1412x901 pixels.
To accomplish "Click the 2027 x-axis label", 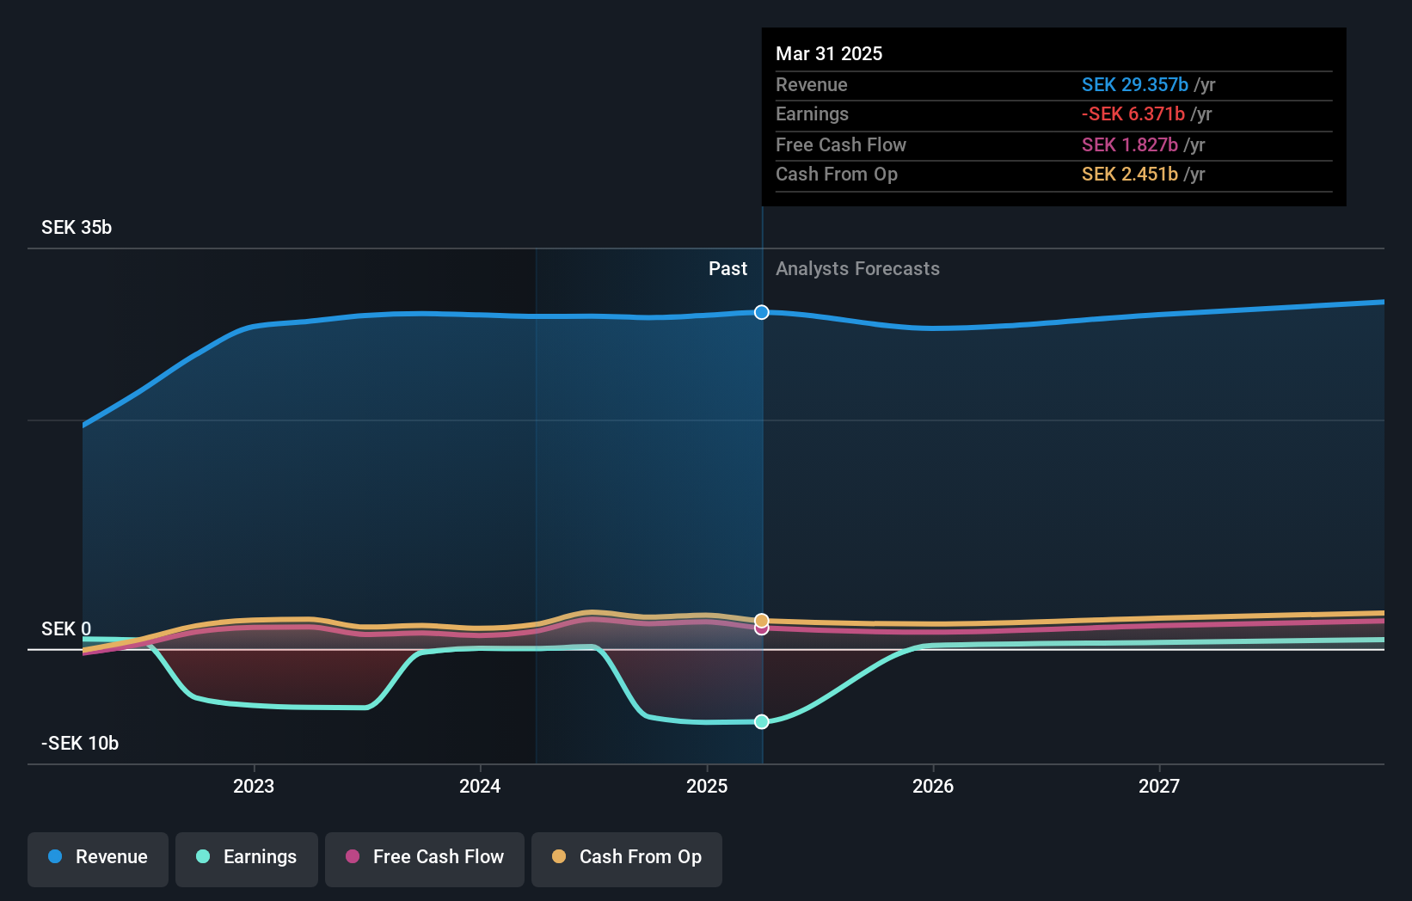I will pyautogui.click(x=1159, y=786).
